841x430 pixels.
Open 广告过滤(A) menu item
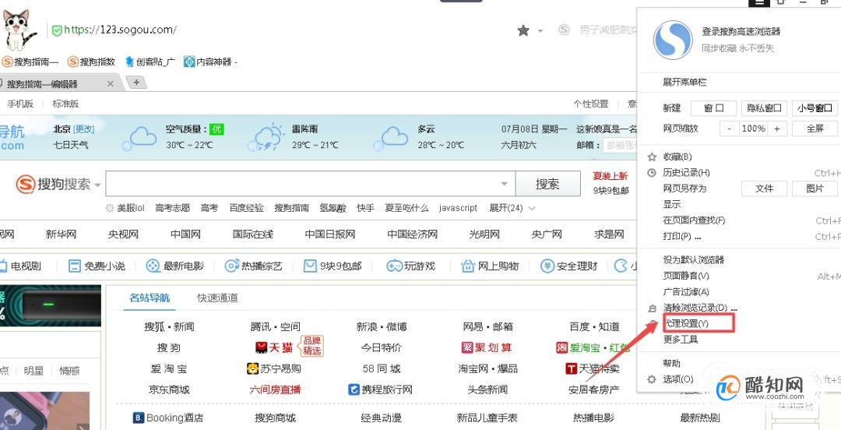pos(686,291)
